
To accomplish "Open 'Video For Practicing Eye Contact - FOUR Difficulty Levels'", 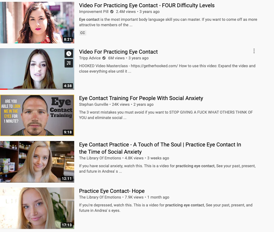I will tap(147, 5).
